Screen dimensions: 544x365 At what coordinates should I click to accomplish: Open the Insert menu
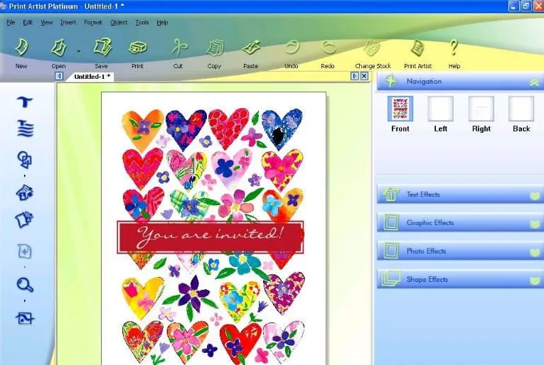(x=68, y=23)
